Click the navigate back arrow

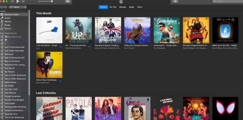[x=2, y=7]
